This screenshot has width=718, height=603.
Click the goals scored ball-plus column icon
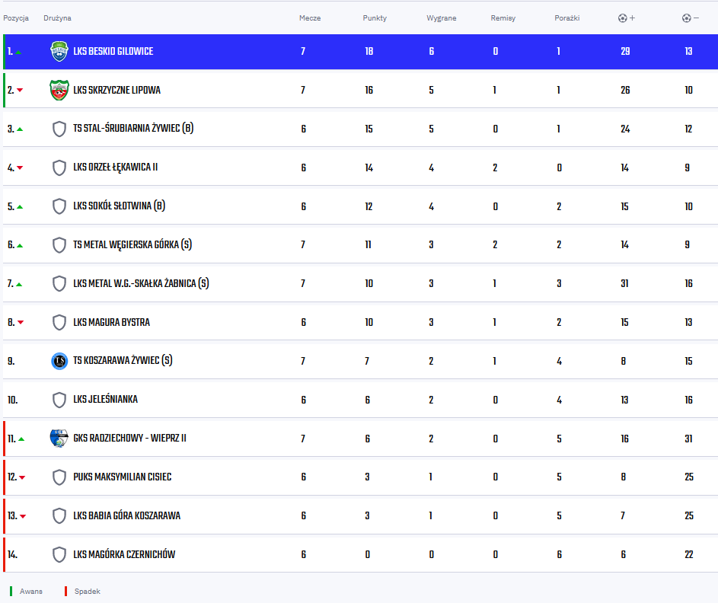627,18
